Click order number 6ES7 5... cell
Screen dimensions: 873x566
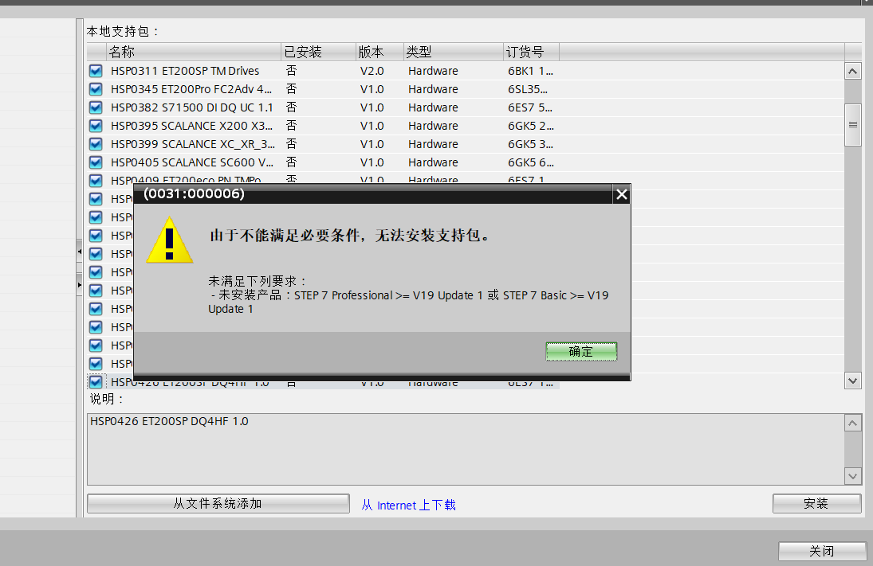530,107
